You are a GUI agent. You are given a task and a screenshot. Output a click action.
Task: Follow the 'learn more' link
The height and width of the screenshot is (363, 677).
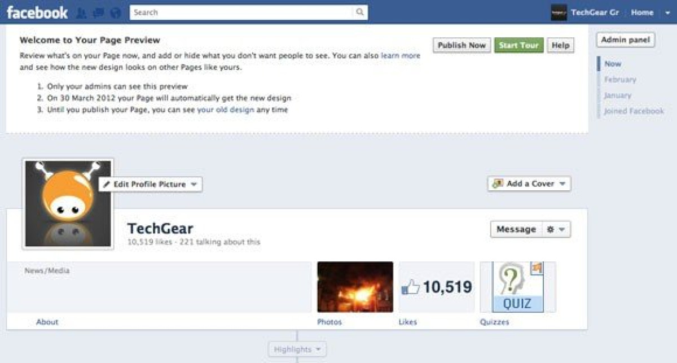[x=401, y=56]
